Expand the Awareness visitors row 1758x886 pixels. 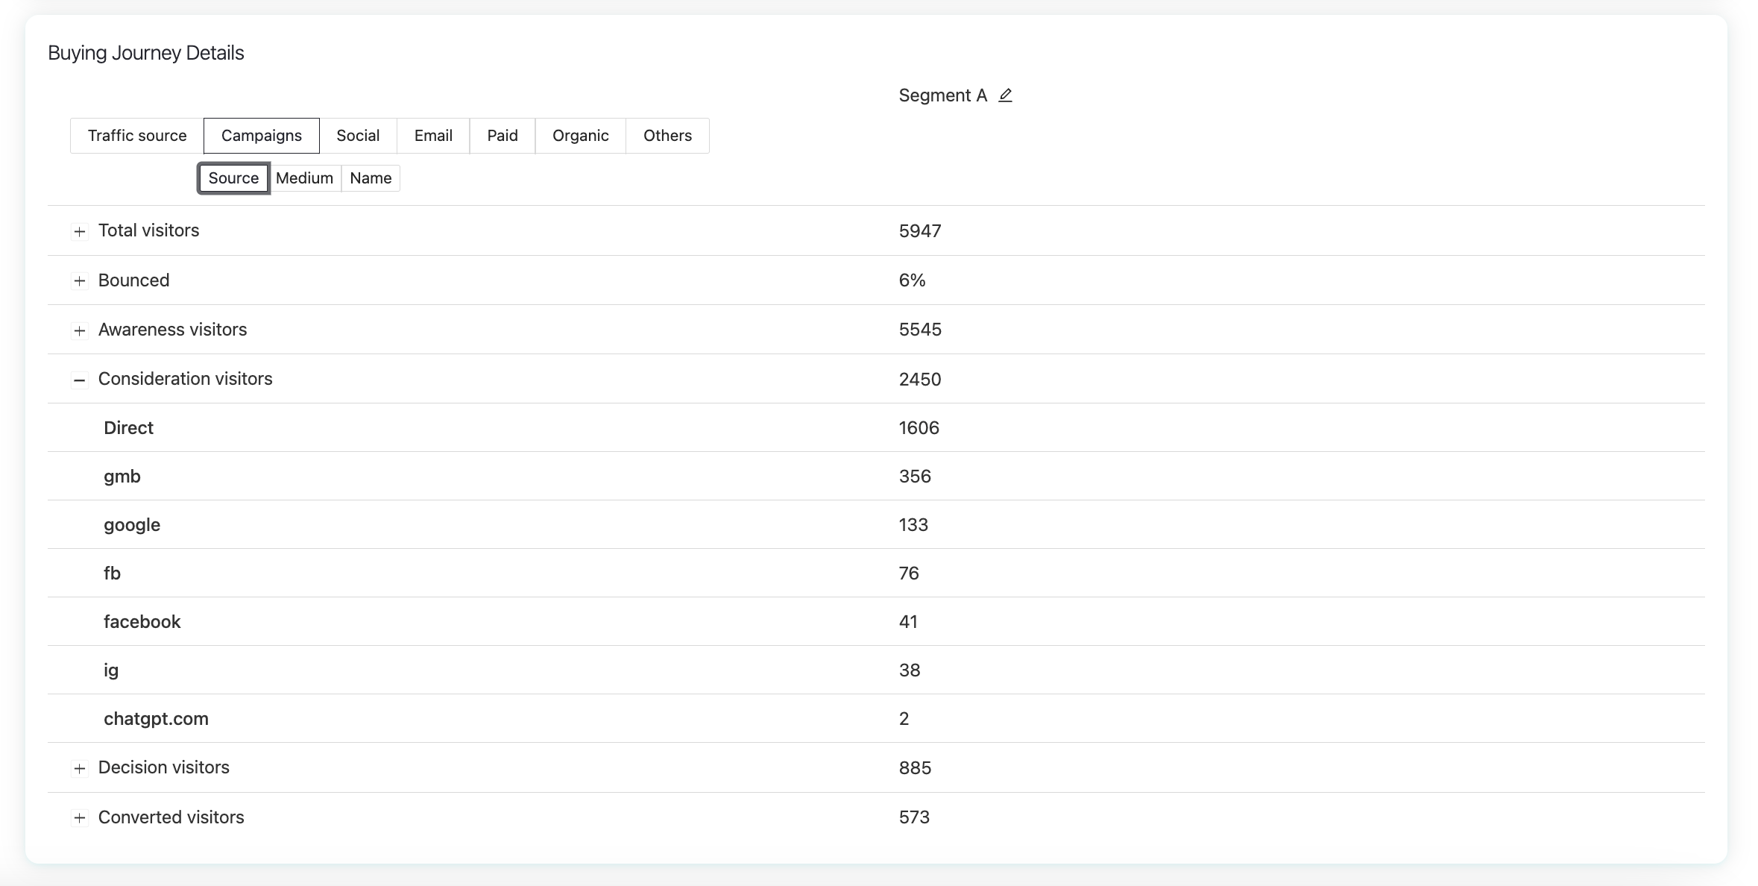[x=79, y=330]
